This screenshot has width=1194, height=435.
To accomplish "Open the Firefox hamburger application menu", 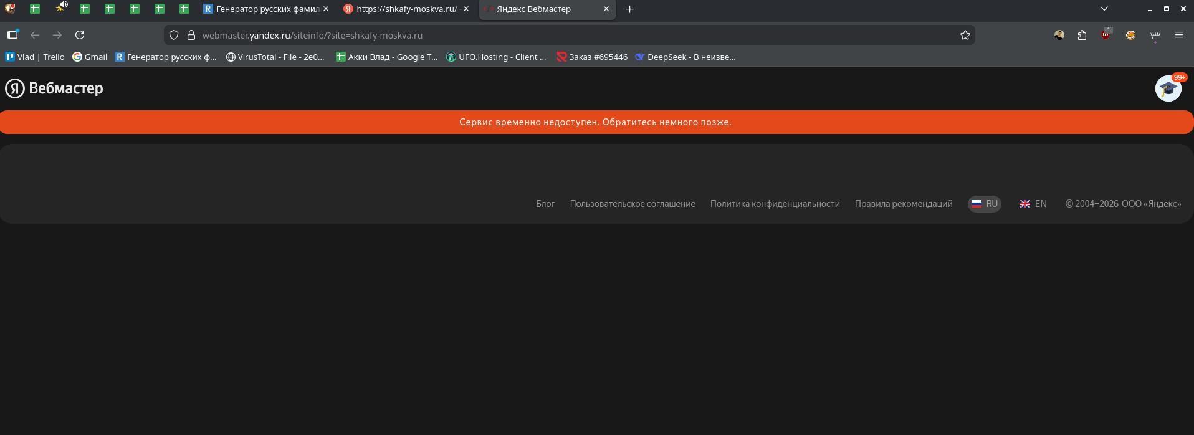I will [1179, 35].
